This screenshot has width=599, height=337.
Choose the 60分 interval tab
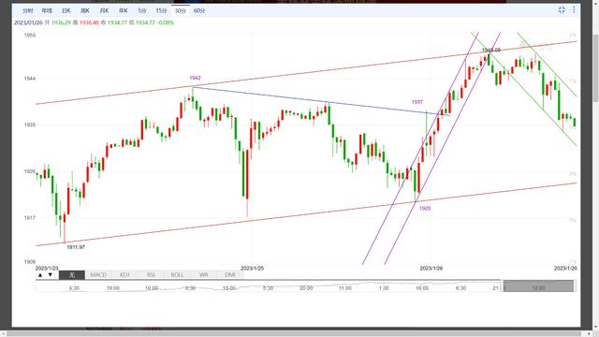pyautogui.click(x=199, y=10)
